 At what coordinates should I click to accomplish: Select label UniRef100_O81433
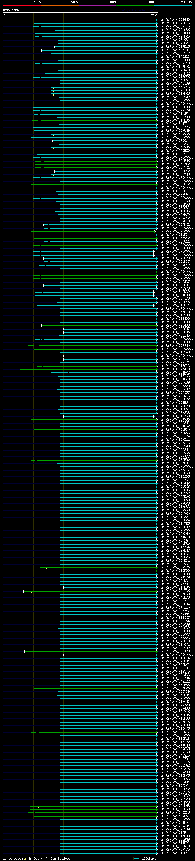[x=175, y=60]
